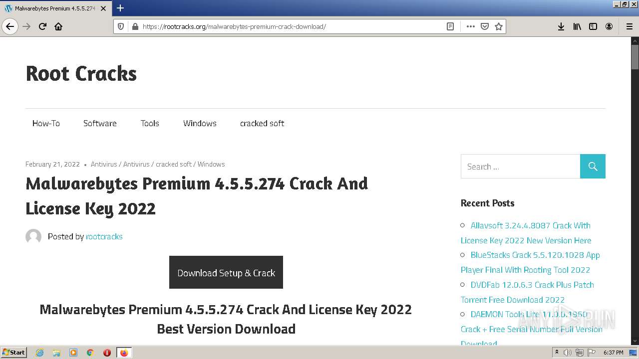
Task: Open Firefox hamburger menu
Action: pyautogui.click(x=630, y=26)
